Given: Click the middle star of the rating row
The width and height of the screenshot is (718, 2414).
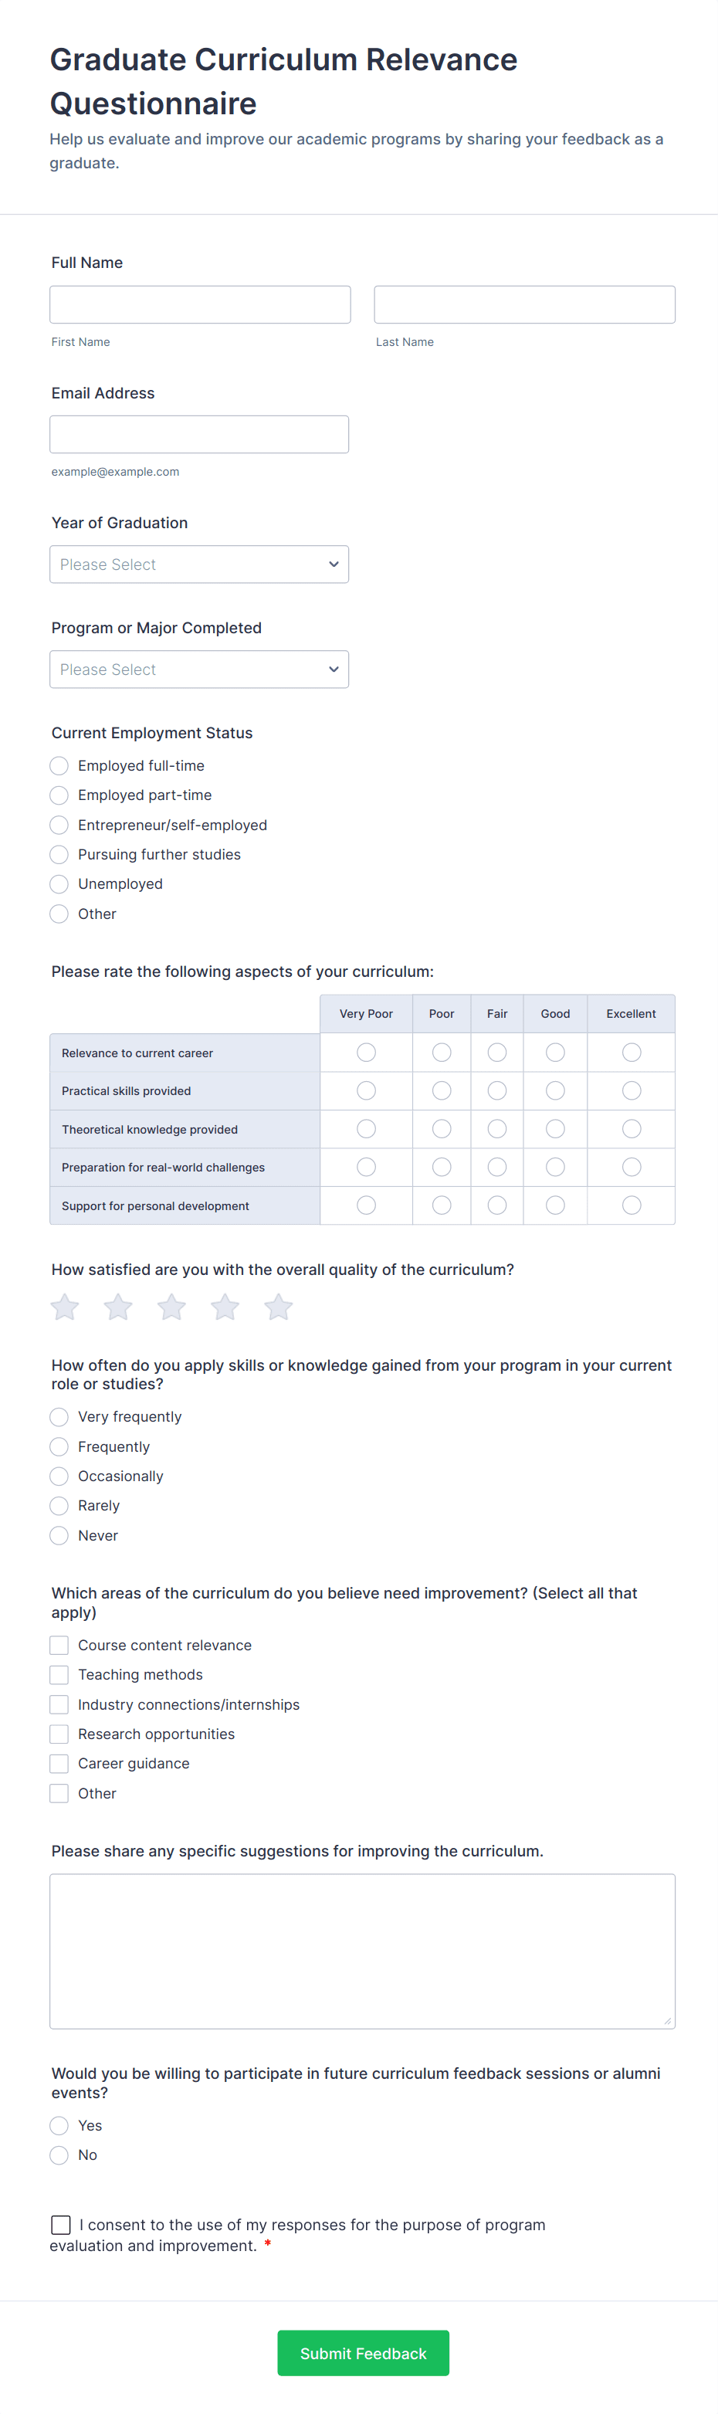Looking at the screenshot, I should point(171,1307).
